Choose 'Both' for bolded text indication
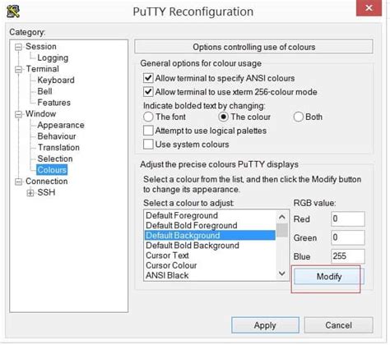 click(299, 117)
